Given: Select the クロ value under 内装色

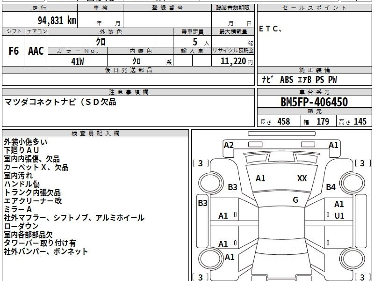Looking at the screenshot, I should click(137, 61).
